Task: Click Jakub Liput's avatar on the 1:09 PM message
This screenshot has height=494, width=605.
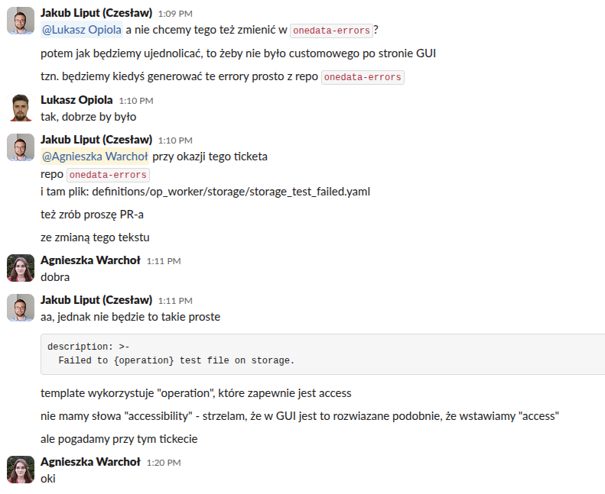Action: coord(21,21)
